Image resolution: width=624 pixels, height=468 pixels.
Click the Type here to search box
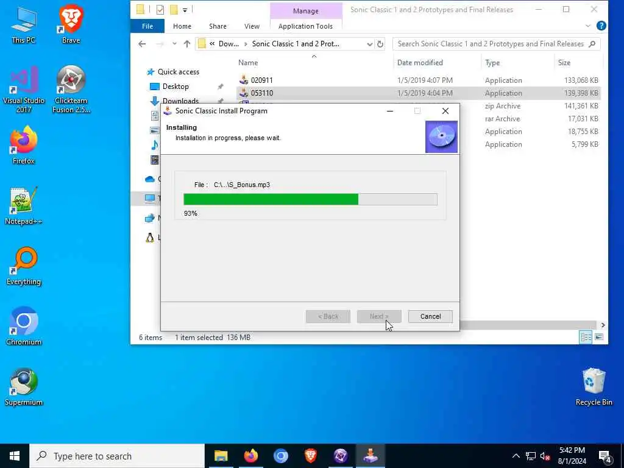[x=117, y=456]
